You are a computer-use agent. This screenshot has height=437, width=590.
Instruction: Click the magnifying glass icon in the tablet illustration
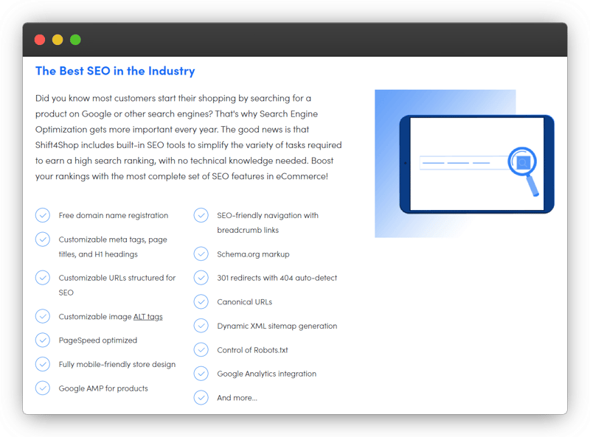pyautogui.click(x=524, y=171)
